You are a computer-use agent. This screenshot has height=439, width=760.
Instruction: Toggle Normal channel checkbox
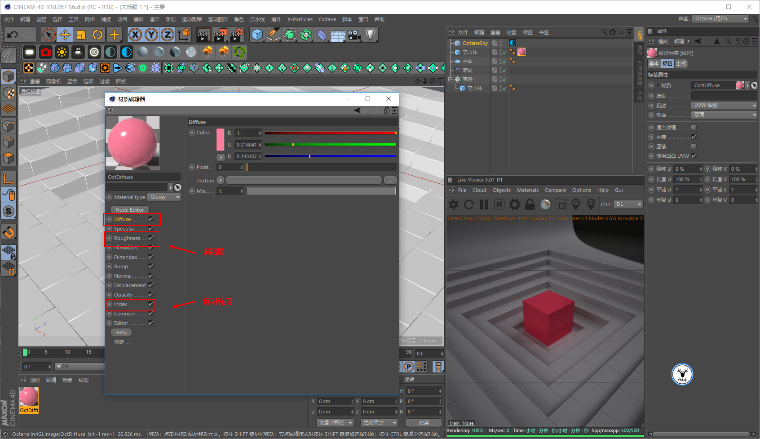tap(150, 275)
